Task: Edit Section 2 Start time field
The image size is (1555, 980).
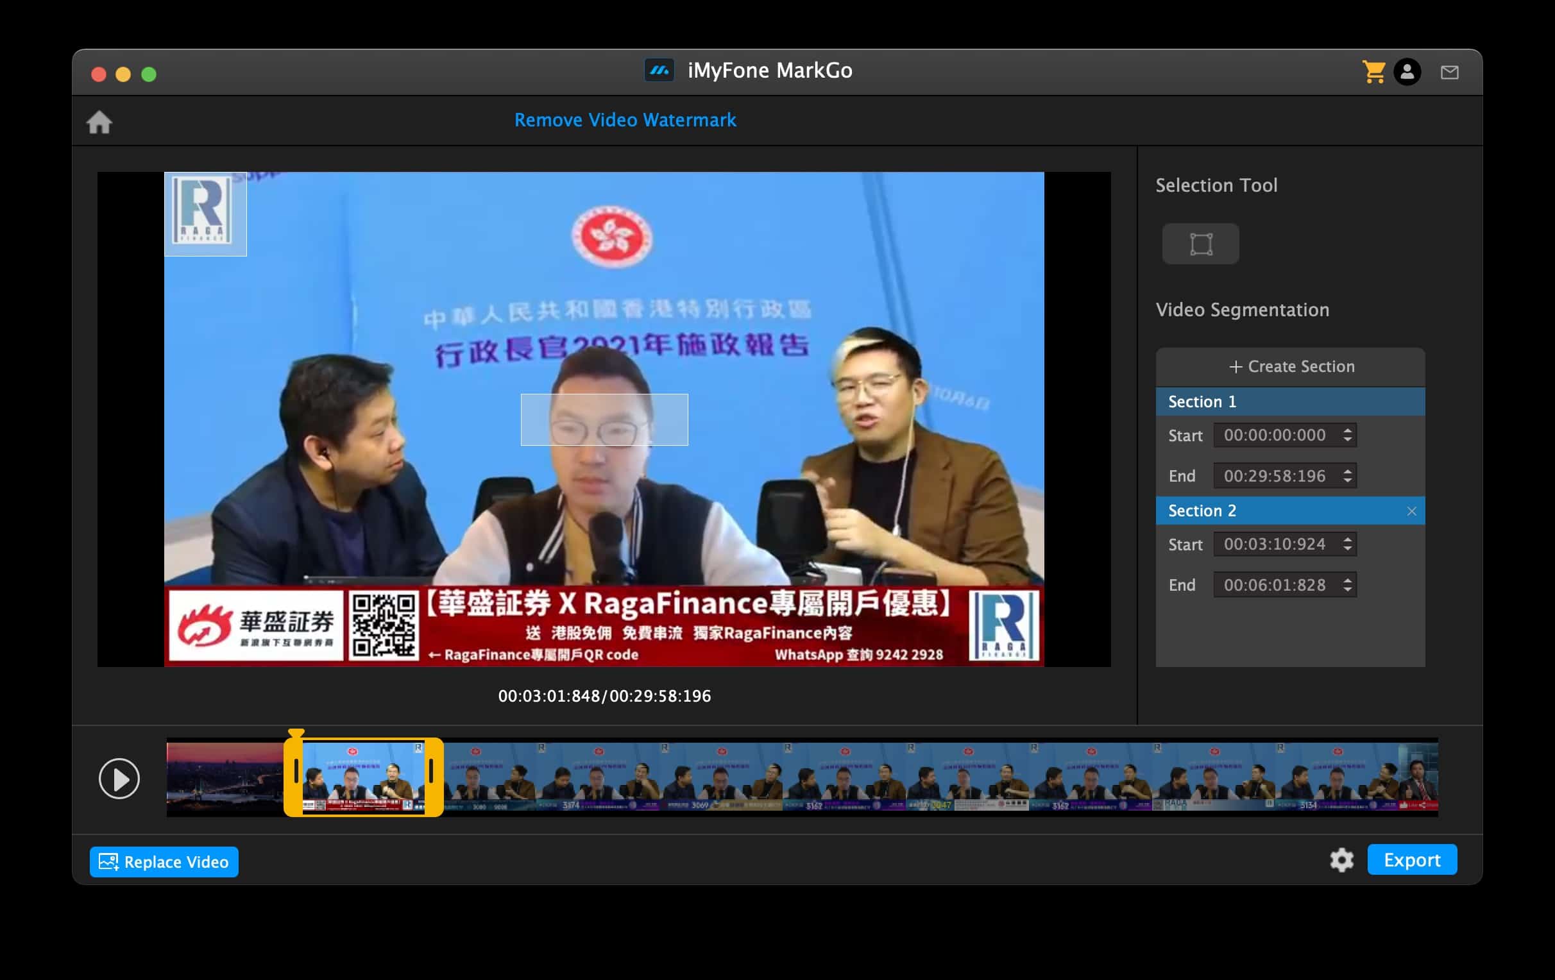Action: (1285, 545)
